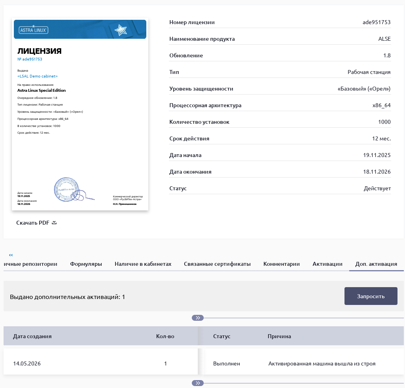Switch to the Наличие в кабинетах tab
This screenshot has width=405, height=388.
[x=143, y=264]
